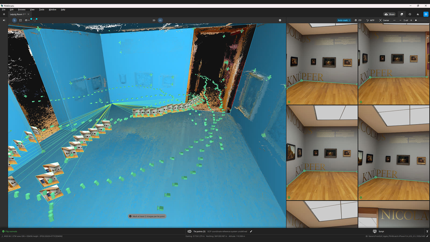Open the quality report chart icon

418,14
